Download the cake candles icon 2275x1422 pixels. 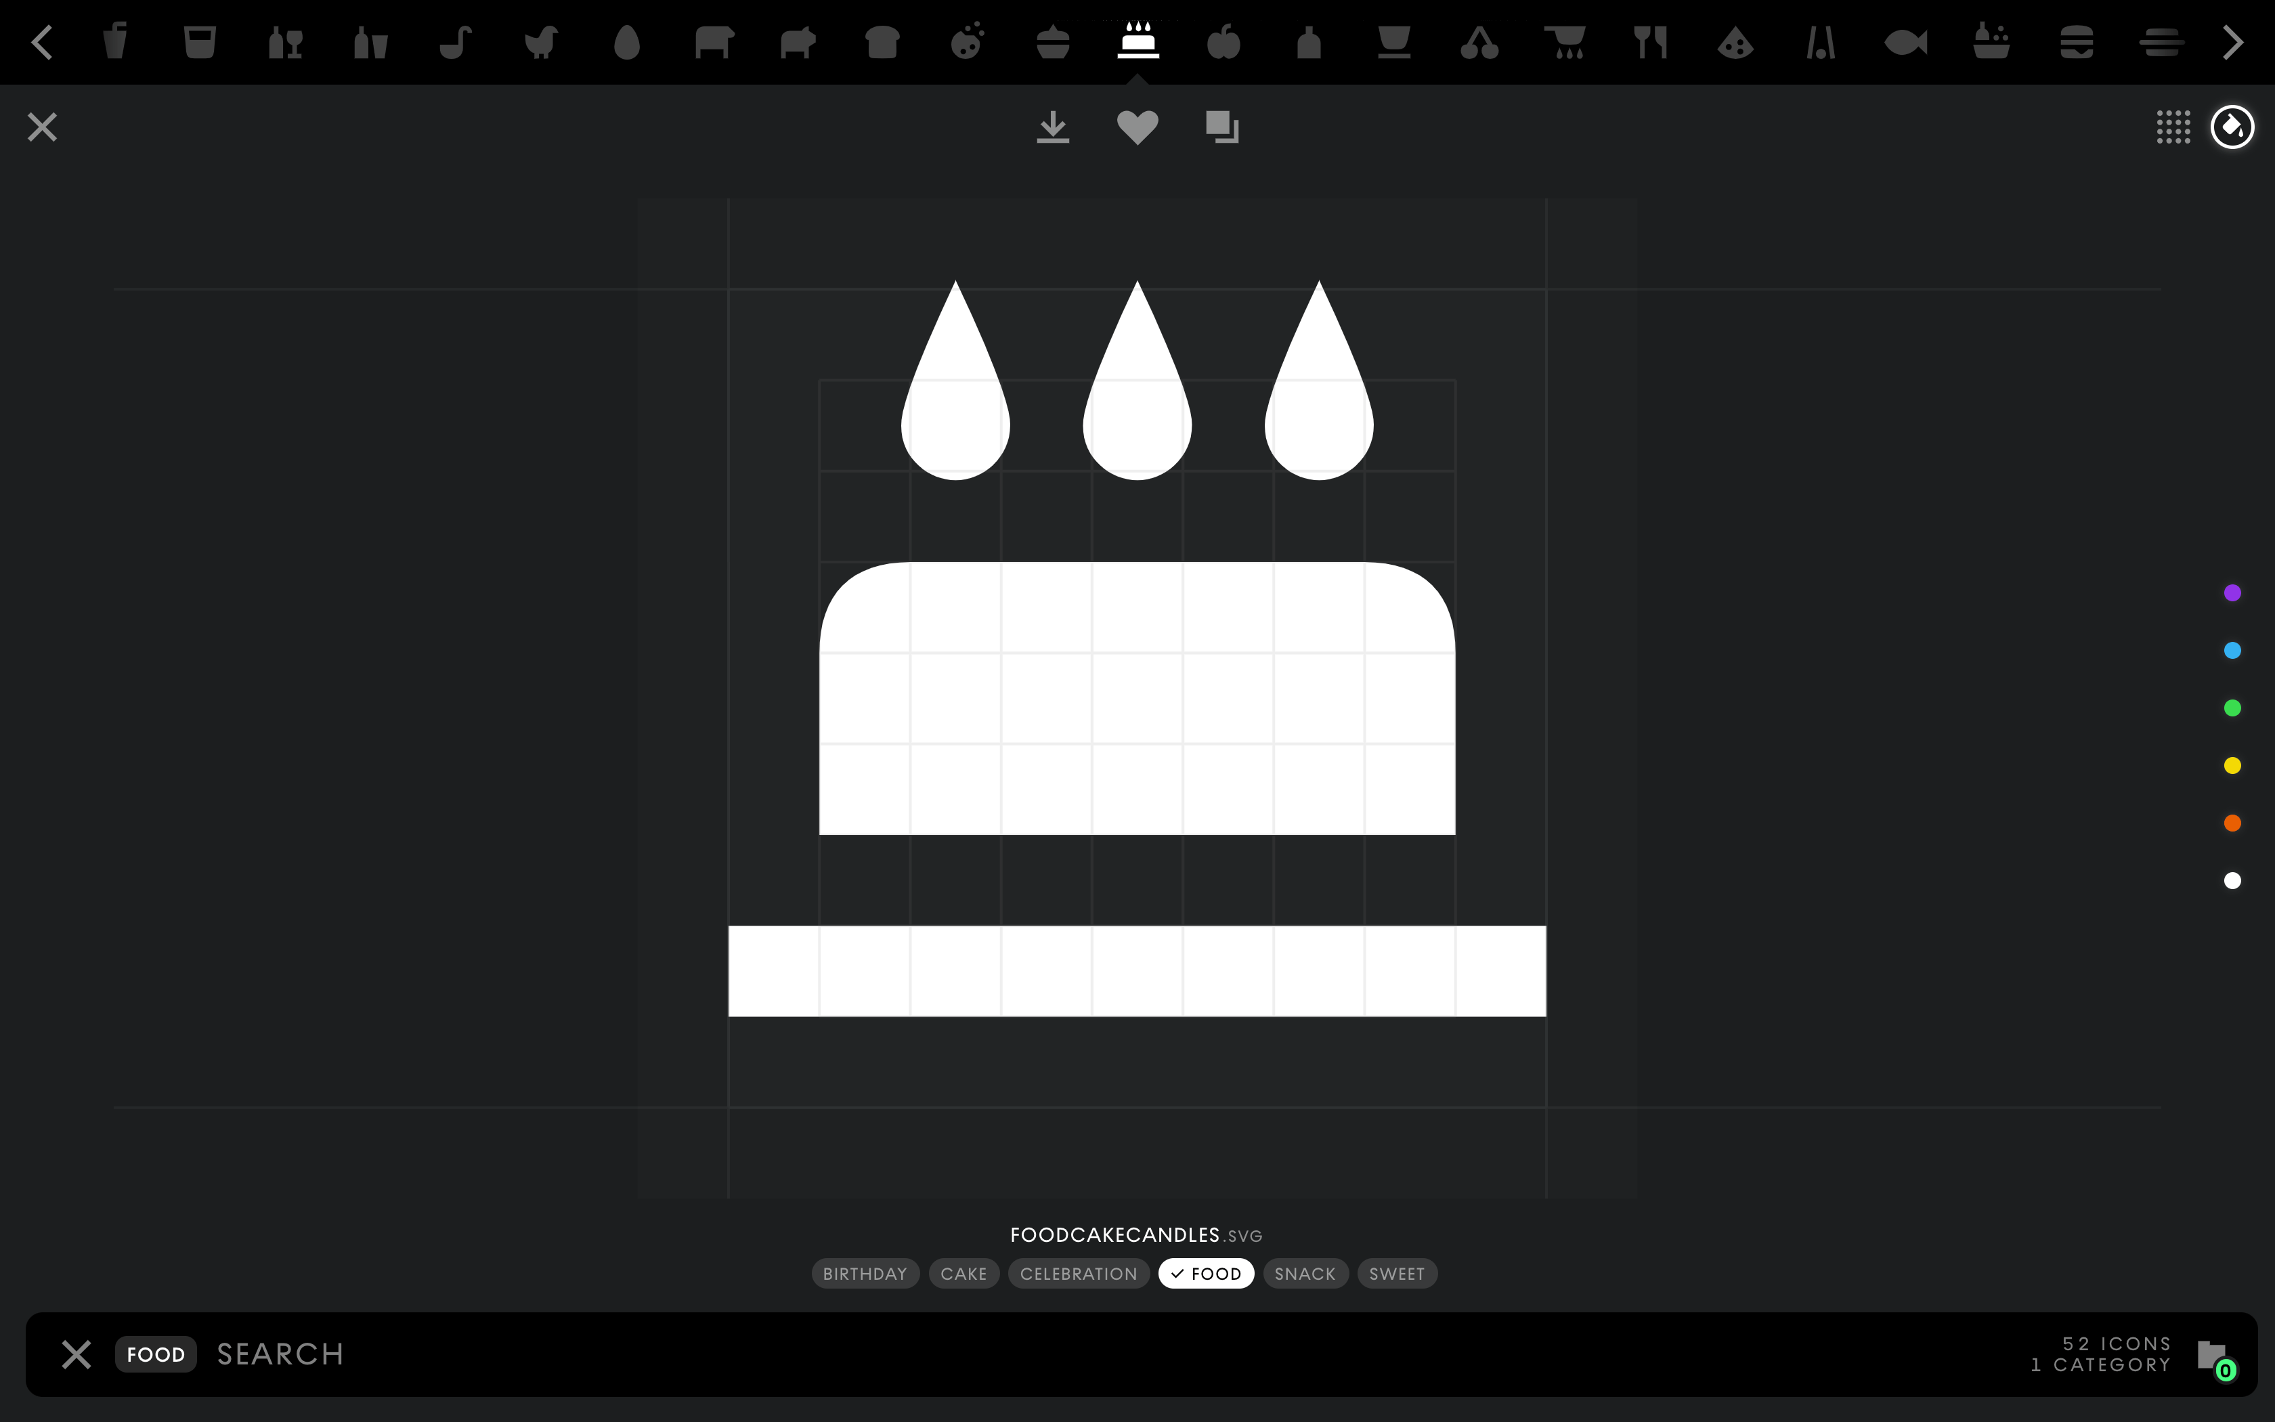pos(1053,127)
